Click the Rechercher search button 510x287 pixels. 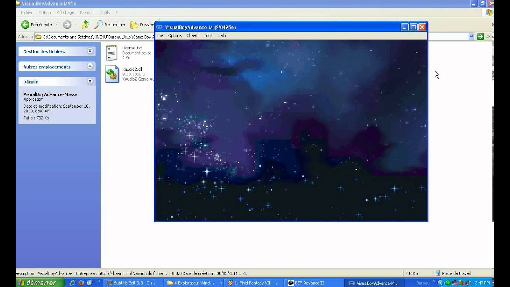point(110,25)
